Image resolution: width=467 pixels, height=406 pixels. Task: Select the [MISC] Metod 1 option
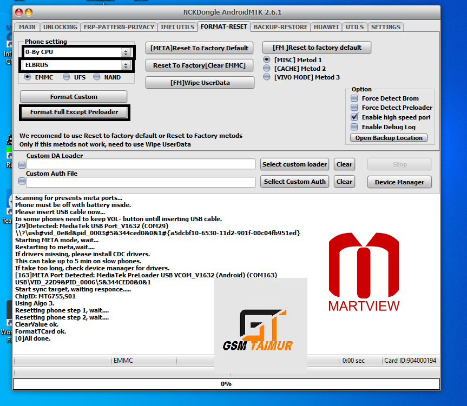267,59
